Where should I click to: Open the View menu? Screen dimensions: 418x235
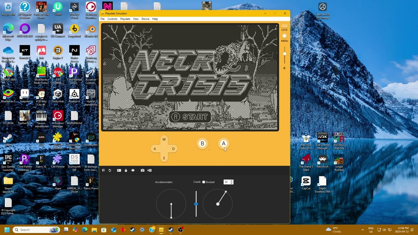136,19
